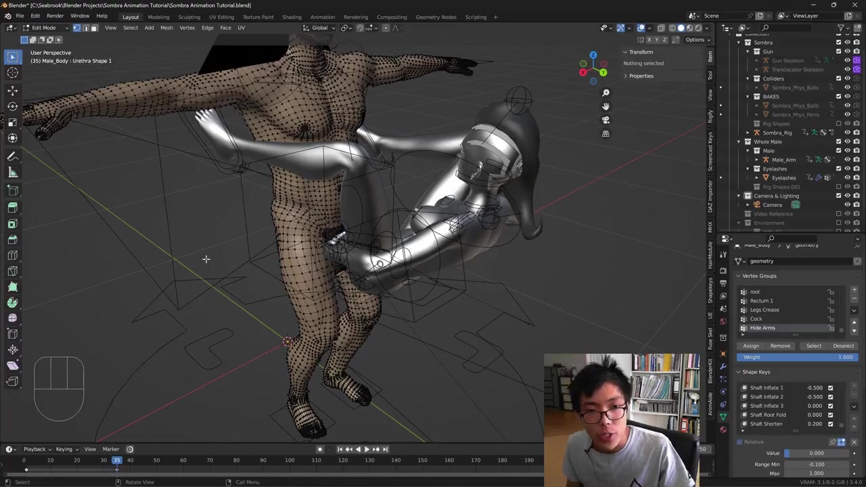The width and height of the screenshot is (866, 487).
Task: Open the Mesh menu
Action: (x=166, y=28)
